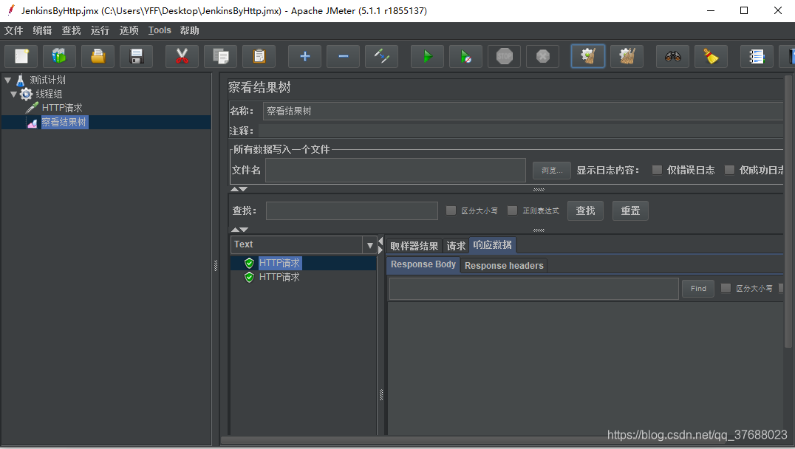This screenshot has width=795, height=449.
Task: Click the New test plan toolbar icon
Action: coord(21,56)
